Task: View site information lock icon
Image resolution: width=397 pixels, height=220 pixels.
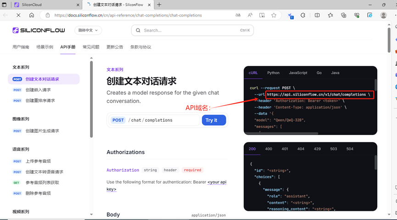Action: [x=48, y=15]
